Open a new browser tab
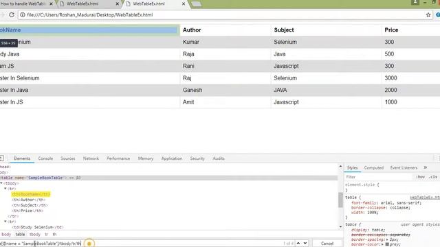The image size is (440, 247). pyautogui.click(x=196, y=4)
